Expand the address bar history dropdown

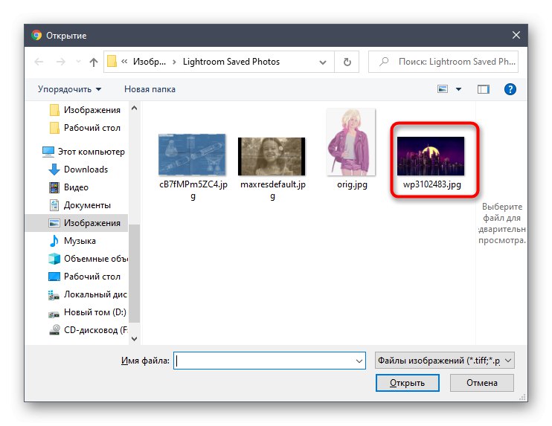pos(322,62)
